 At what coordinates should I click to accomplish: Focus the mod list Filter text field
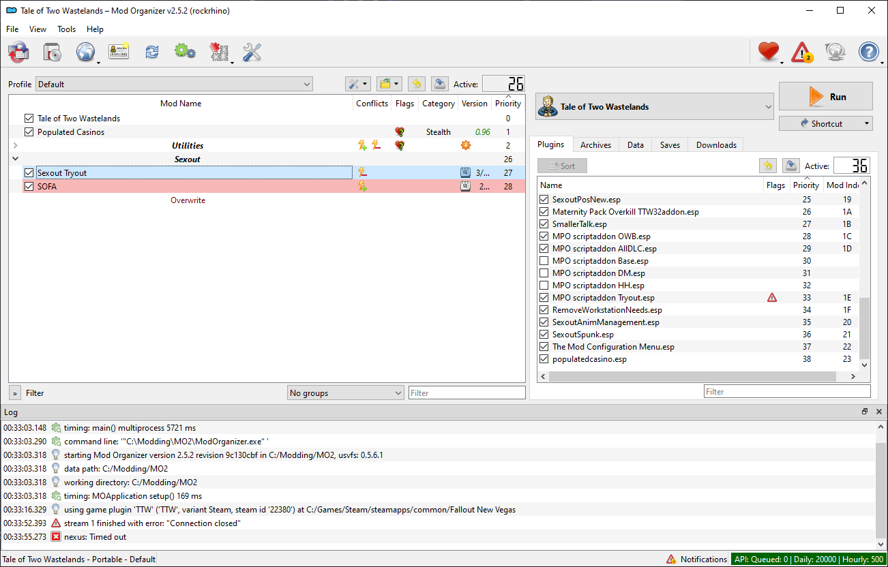tap(467, 393)
